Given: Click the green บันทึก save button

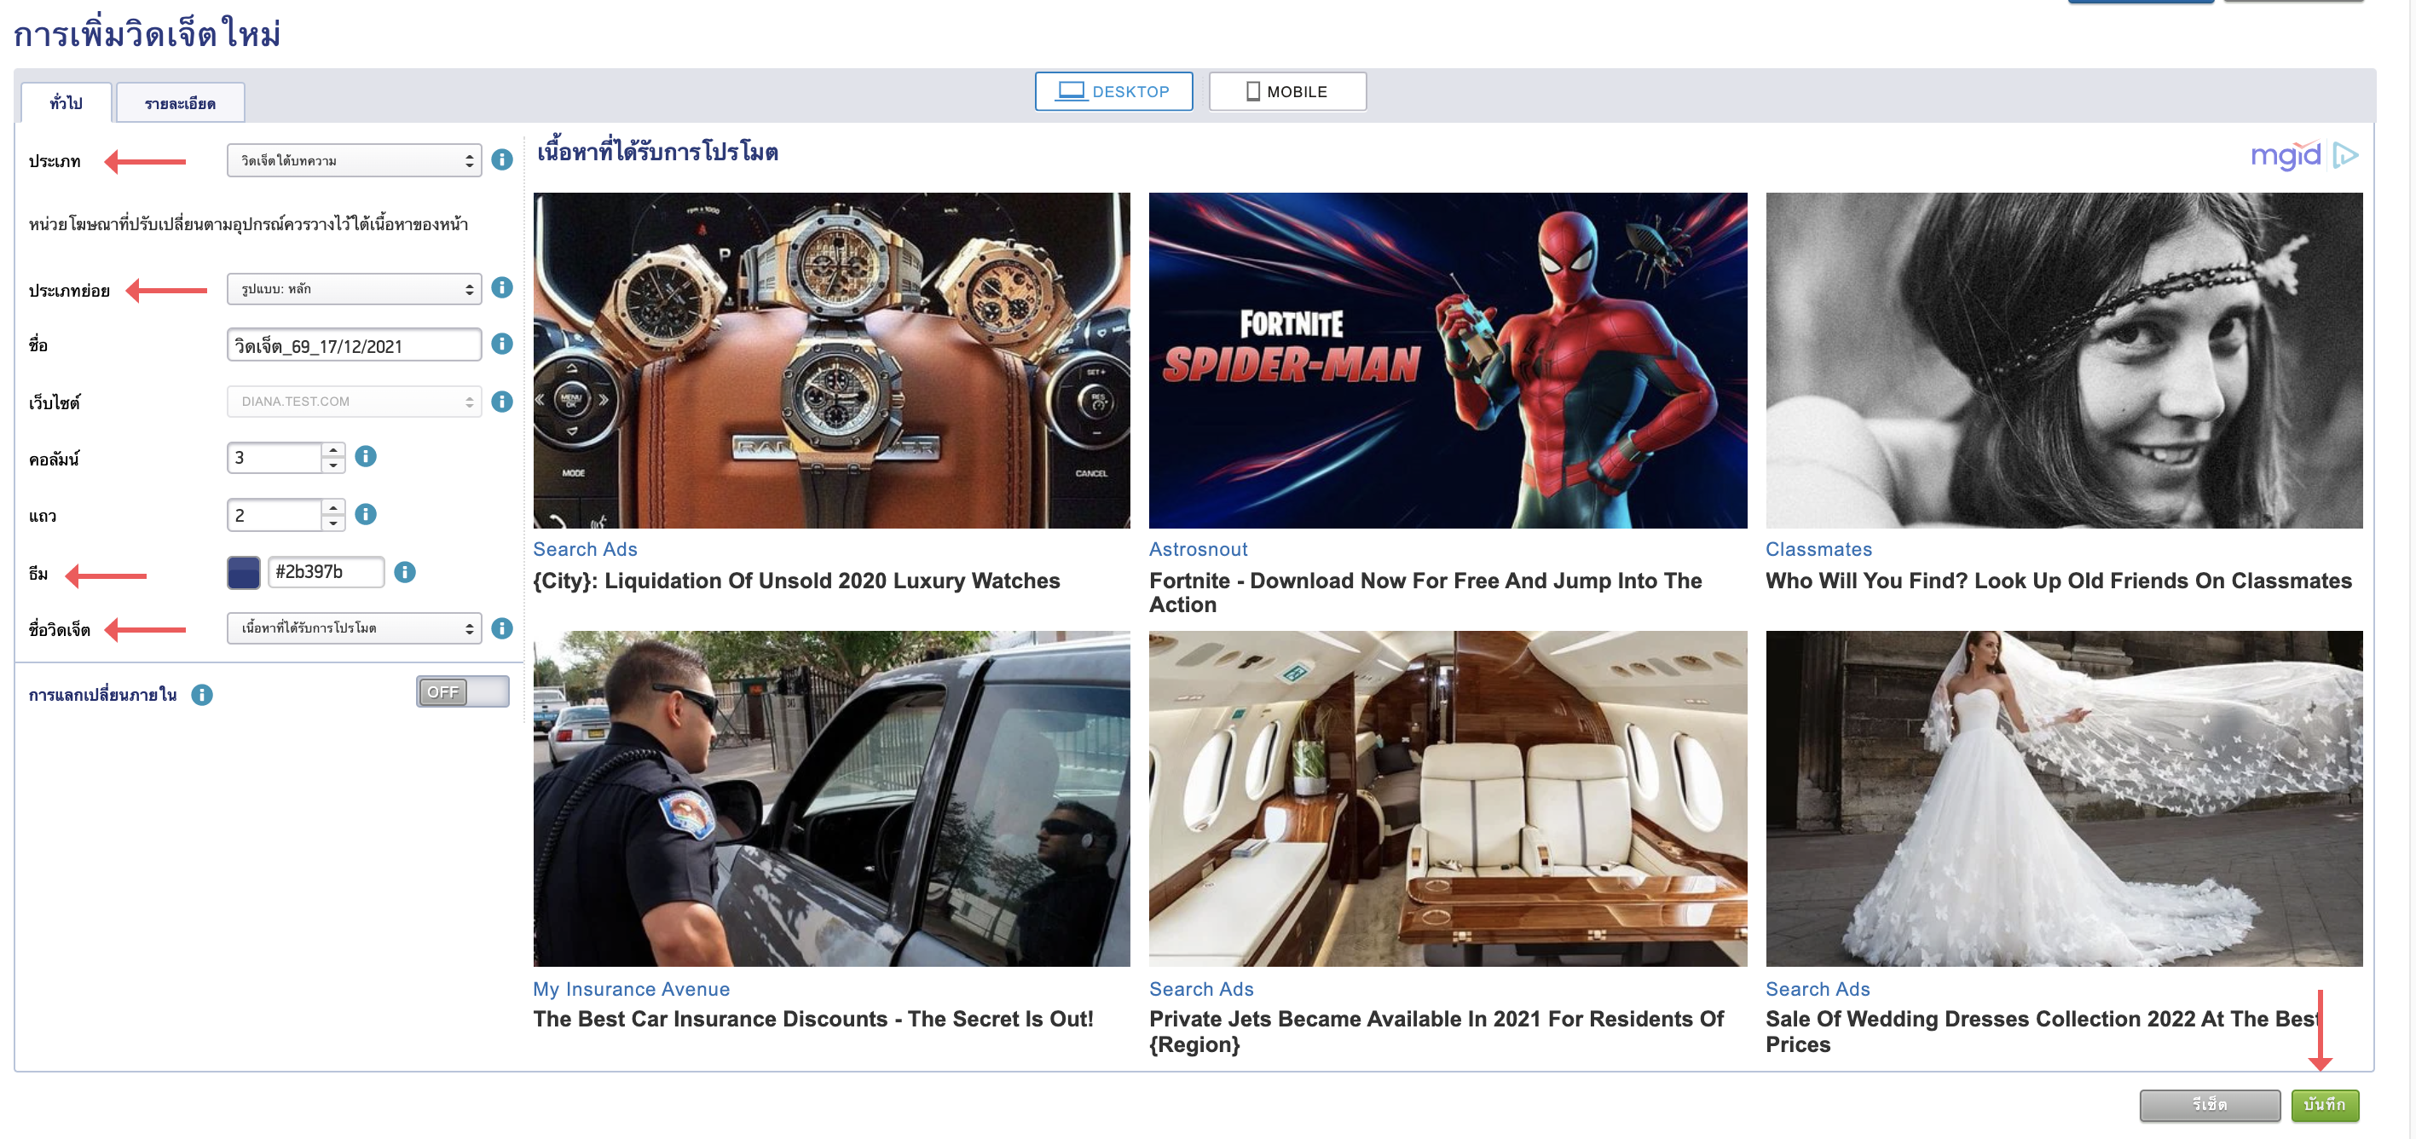Looking at the screenshot, I should (x=2324, y=1105).
